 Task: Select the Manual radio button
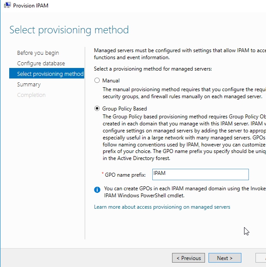[x=97, y=81]
